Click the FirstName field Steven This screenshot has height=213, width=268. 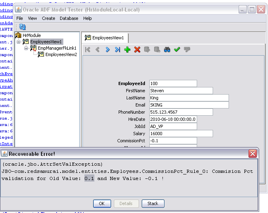click(181, 91)
